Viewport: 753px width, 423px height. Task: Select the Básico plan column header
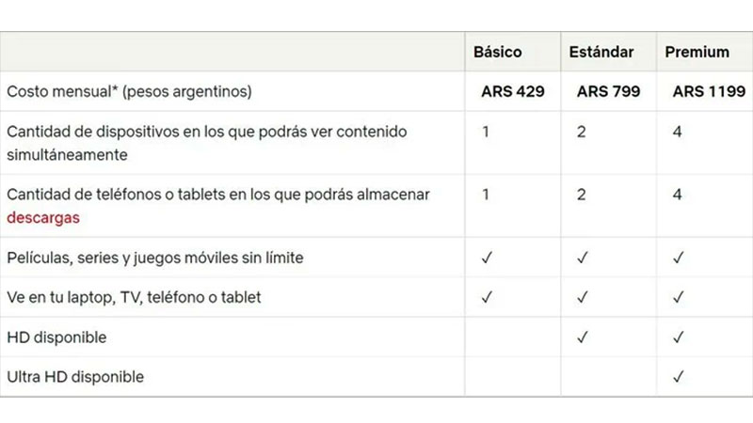(497, 52)
